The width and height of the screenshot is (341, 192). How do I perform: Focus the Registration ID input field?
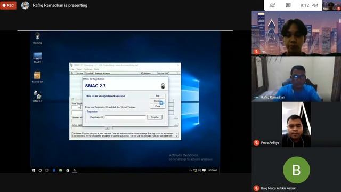[x=125, y=117]
